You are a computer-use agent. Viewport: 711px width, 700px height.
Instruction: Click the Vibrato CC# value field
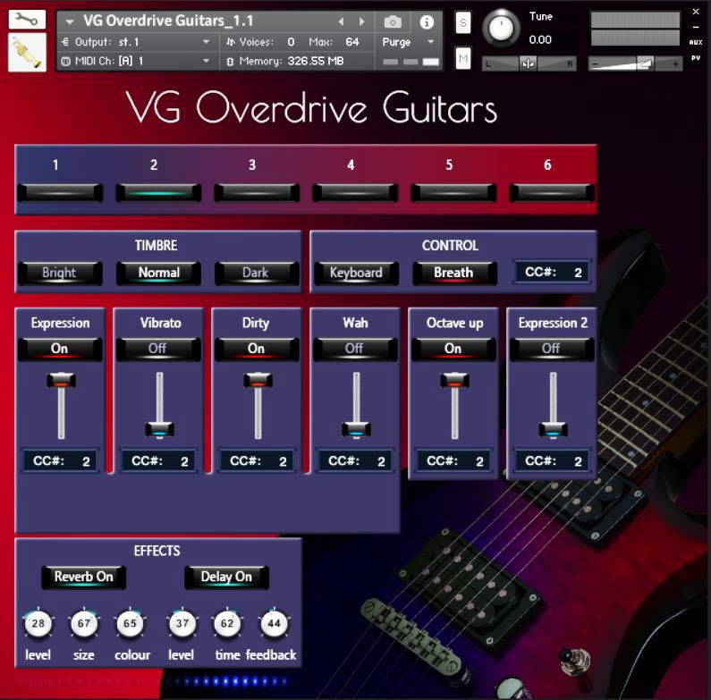[158, 461]
